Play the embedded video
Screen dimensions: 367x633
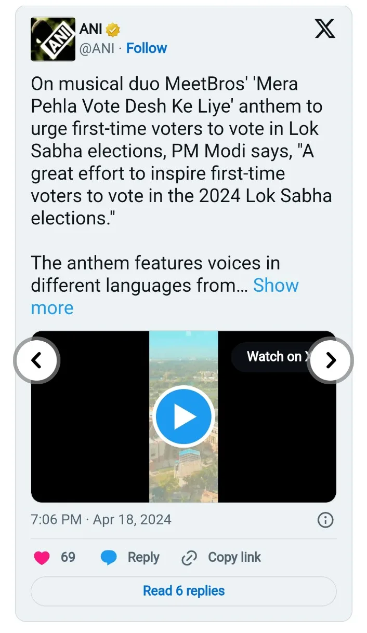click(x=183, y=416)
